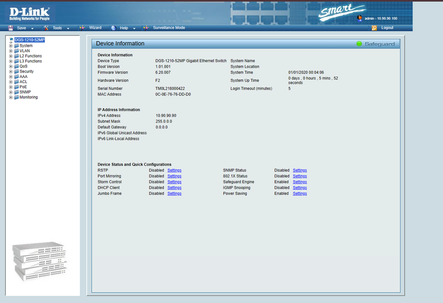Open 802.1X Status Settings link
The width and height of the screenshot is (443, 303).
pos(300,176)
